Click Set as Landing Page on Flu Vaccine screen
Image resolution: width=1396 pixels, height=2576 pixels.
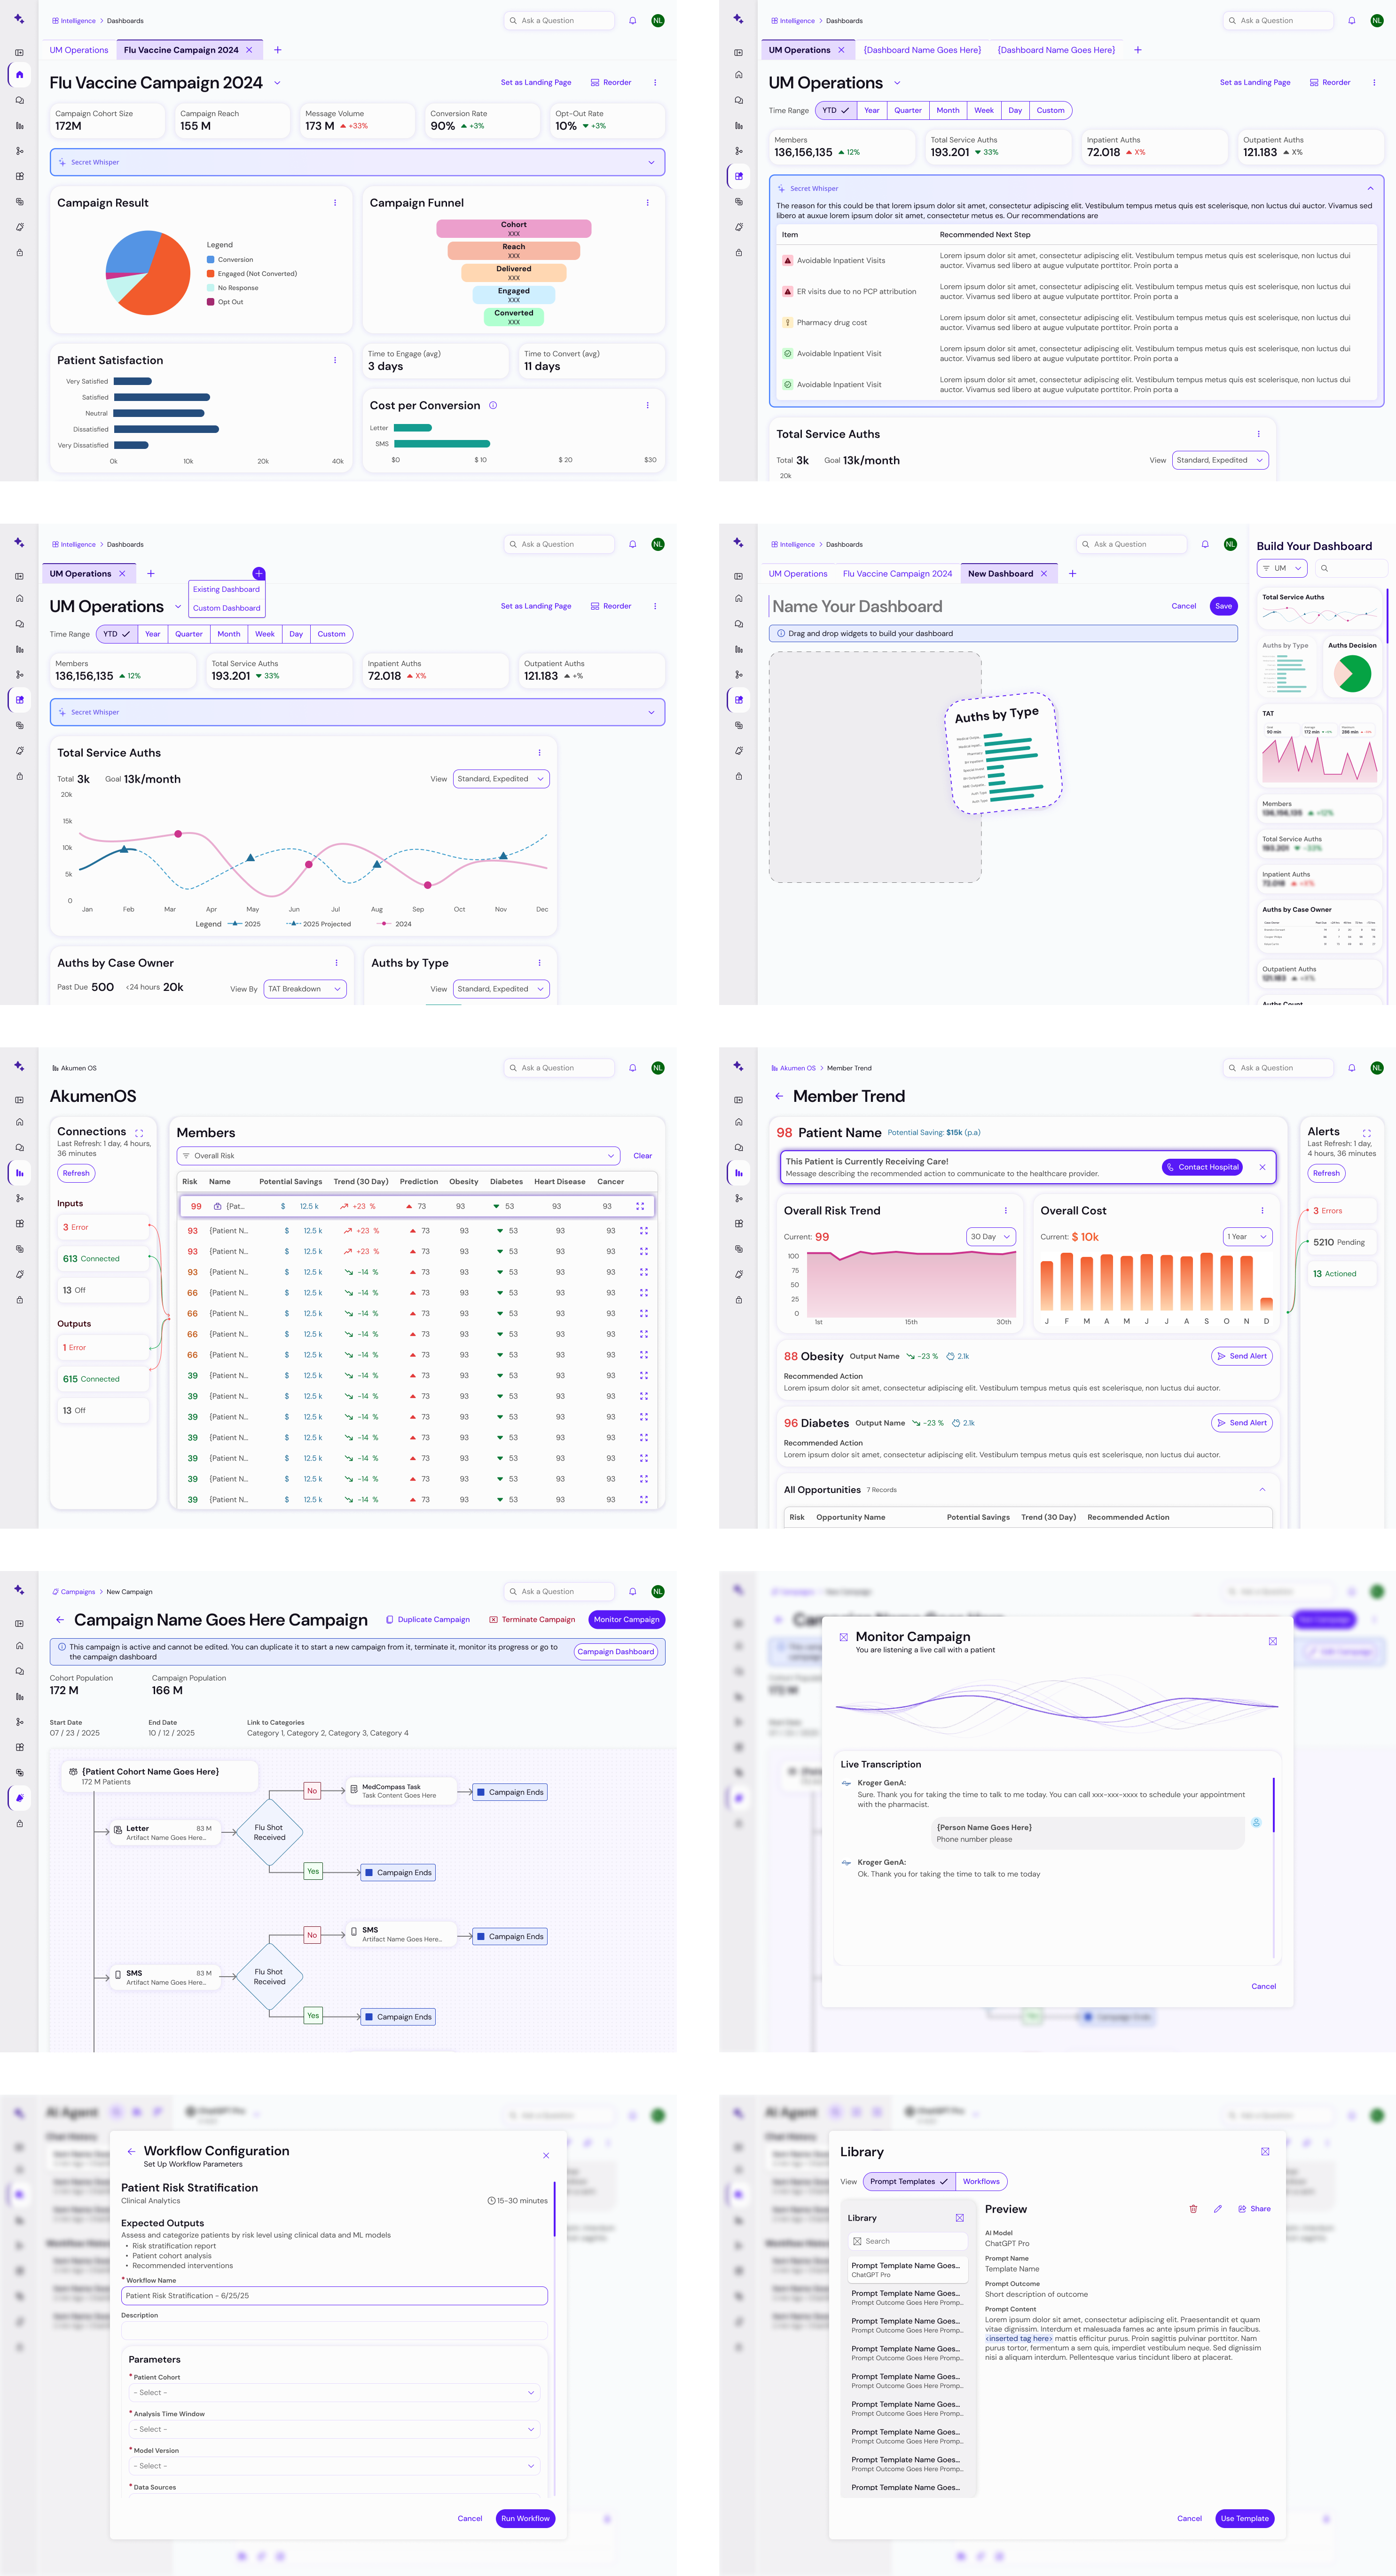pos(536,83)
